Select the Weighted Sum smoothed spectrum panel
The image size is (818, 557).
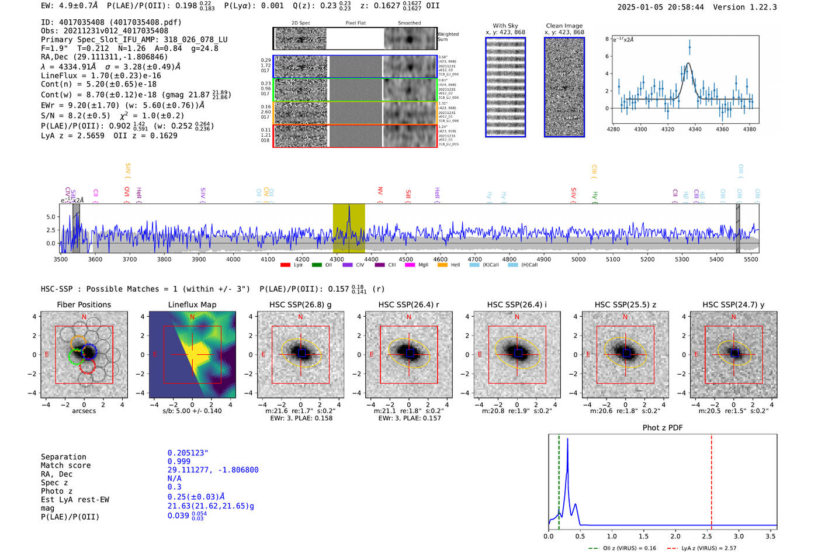point(410,39)
